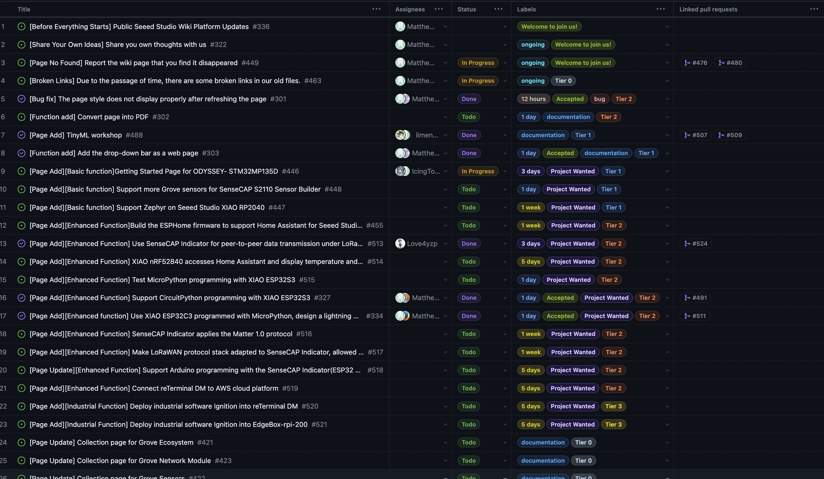824x479 pixels.
Task: Click the green circle status icon row 1
Action: (x=22, y=26)
